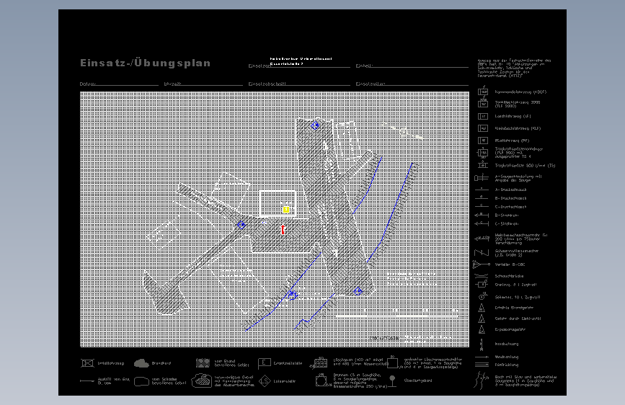Click the Unfallfahrzeug legend symbol
This screenshot has height=405, width=625.
pyautogui.click(x=87, y=363)
